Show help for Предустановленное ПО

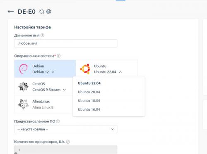tap(58, 121)
